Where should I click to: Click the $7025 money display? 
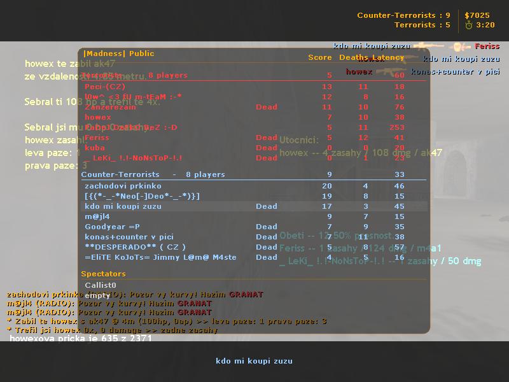click(477, 15)
